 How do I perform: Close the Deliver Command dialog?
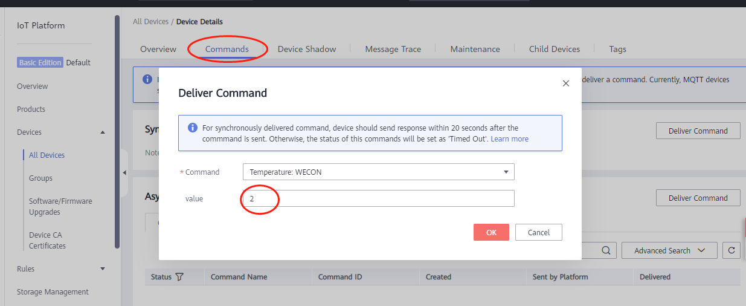click(x=565, y=83)
